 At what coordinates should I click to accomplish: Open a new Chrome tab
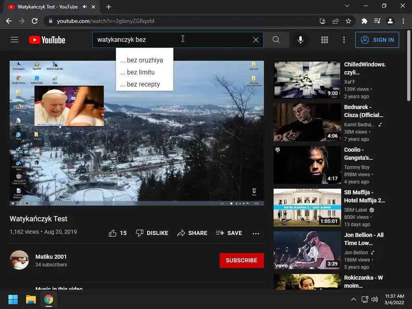click(109, 7)
